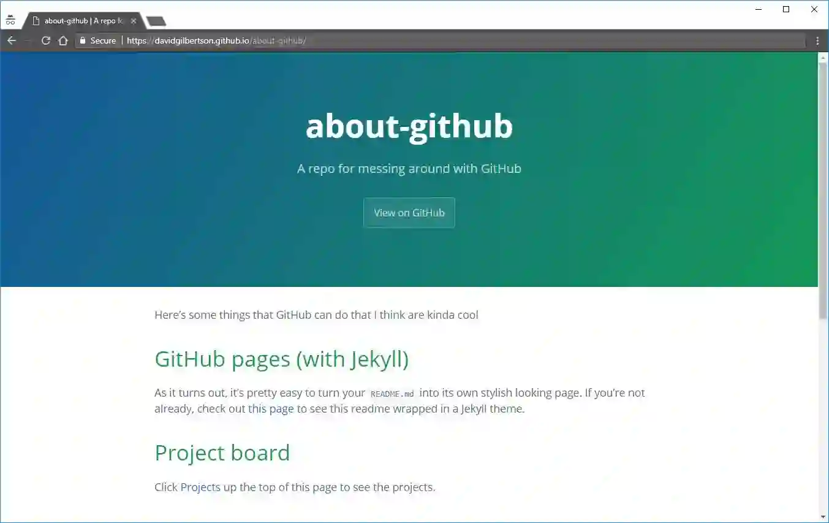The image size is (829, 523).
Task: Open the Projects link
Action: click(200, 487)
